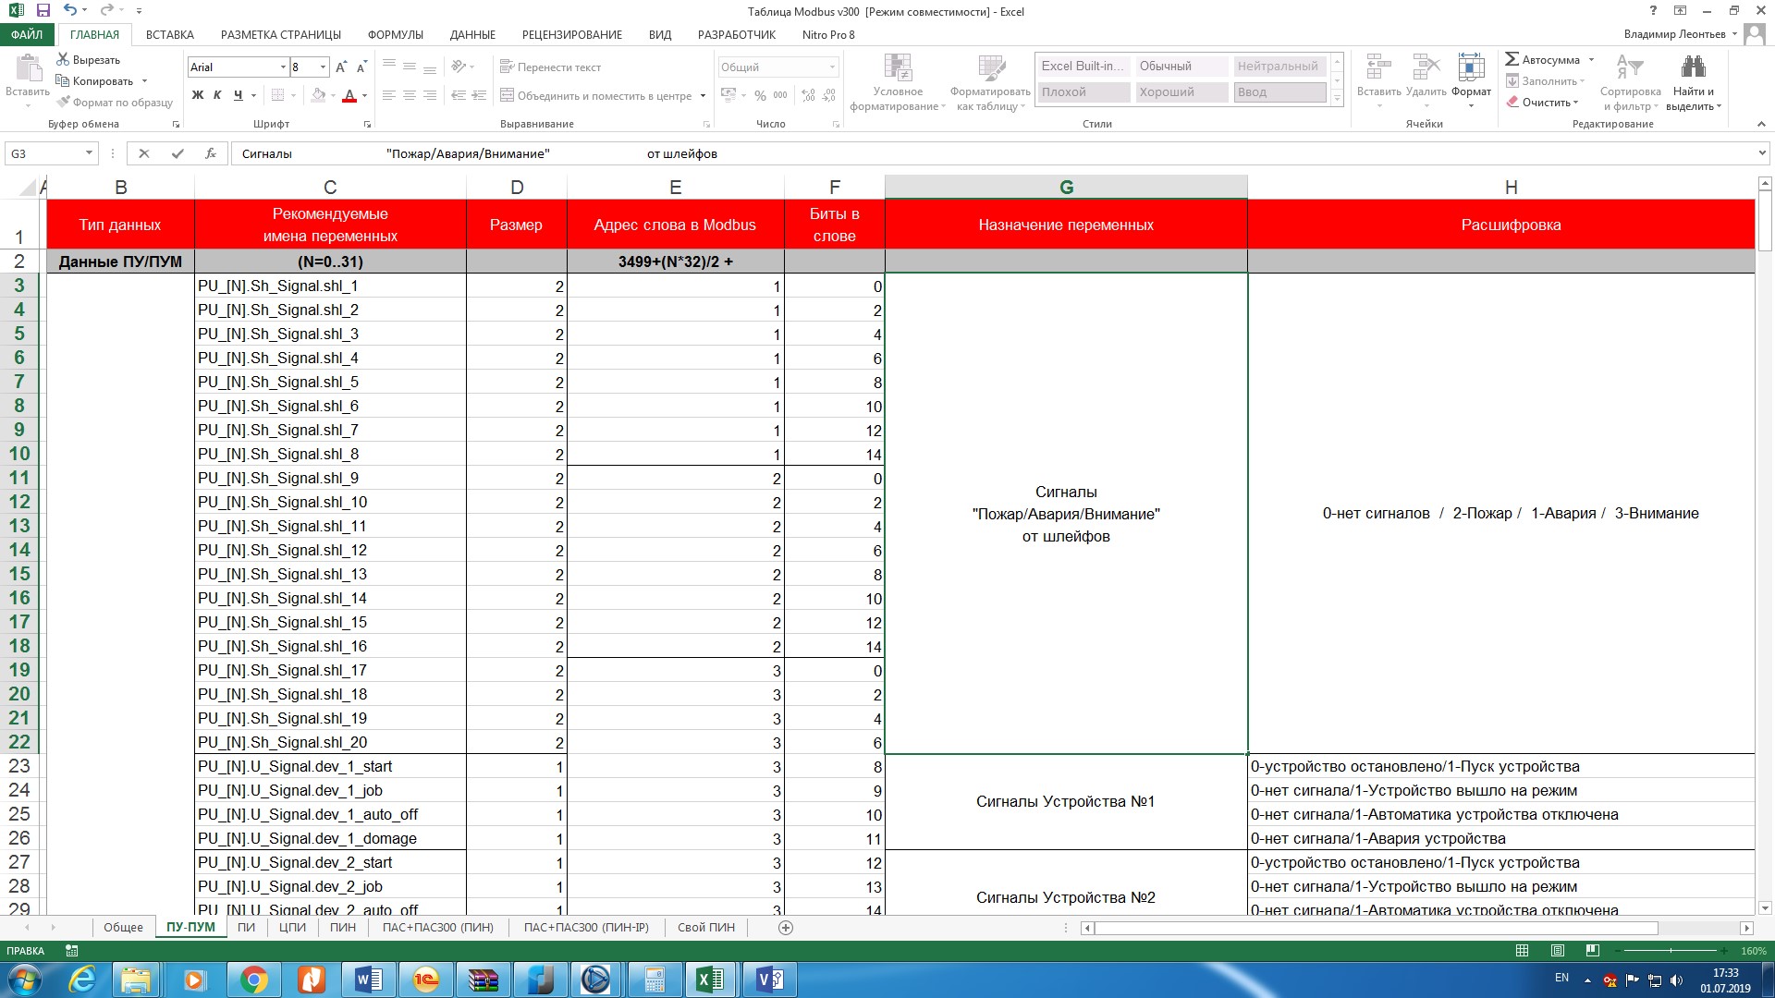Open the font color dropdown arrow
This screenshot has width=1775, height=998.
click(364, 95)
